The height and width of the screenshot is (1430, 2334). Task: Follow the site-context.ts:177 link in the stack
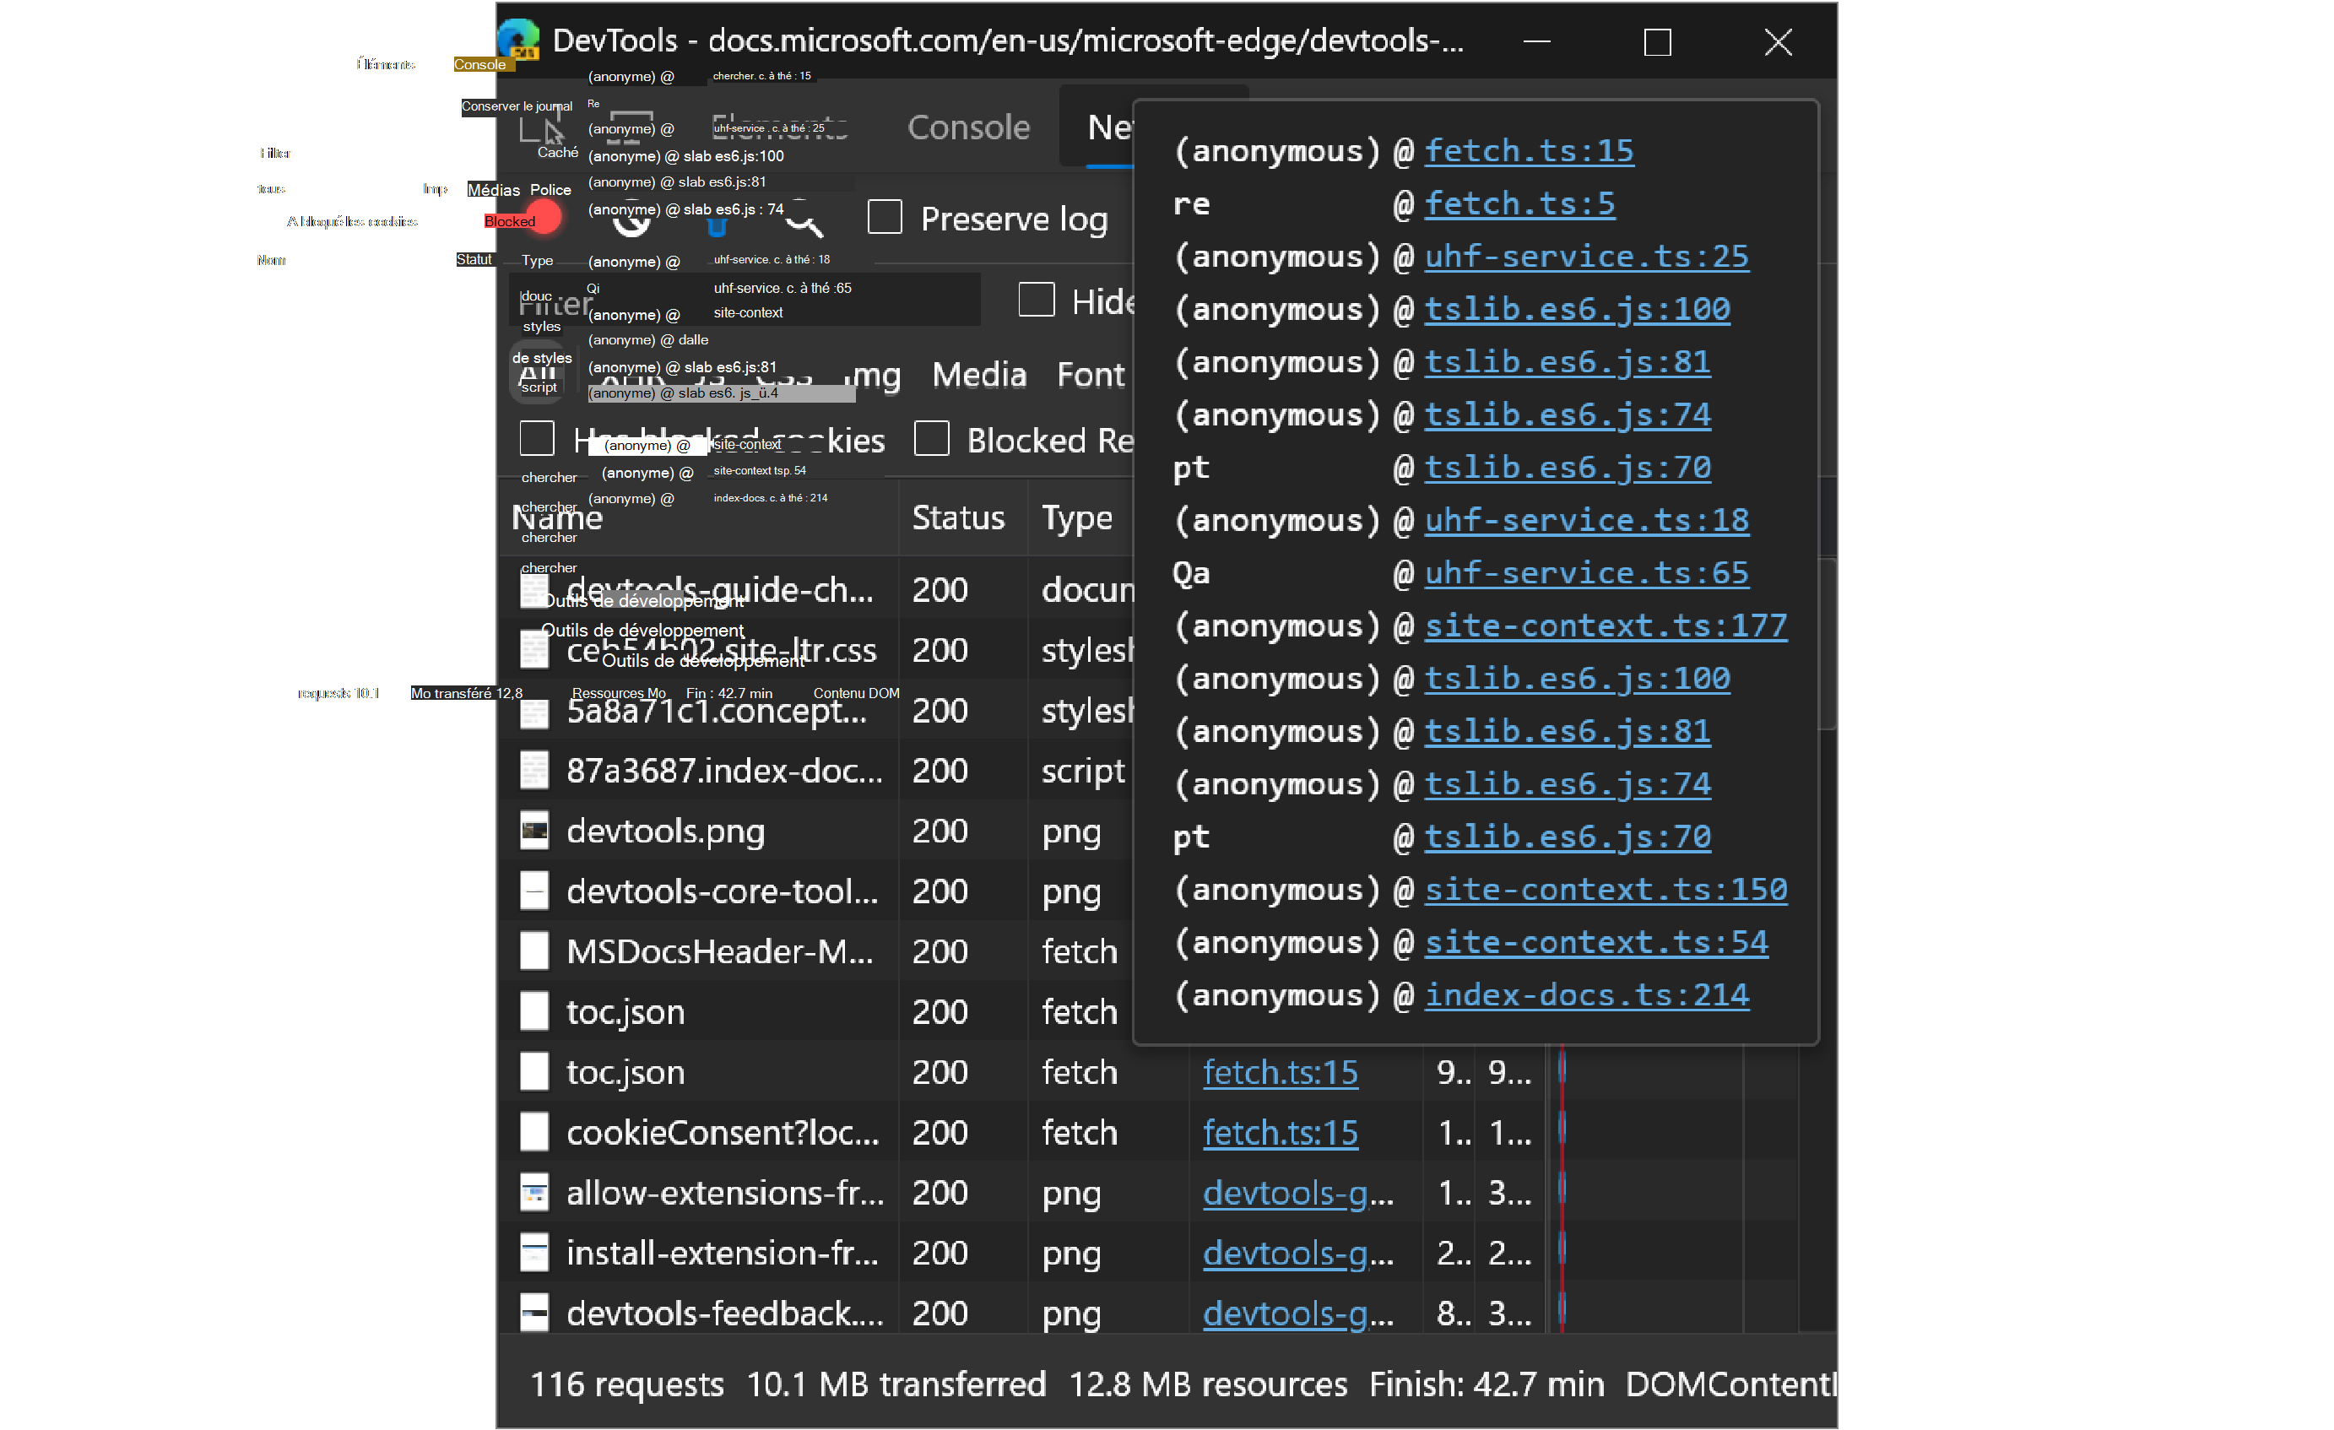click(1606, 625)
